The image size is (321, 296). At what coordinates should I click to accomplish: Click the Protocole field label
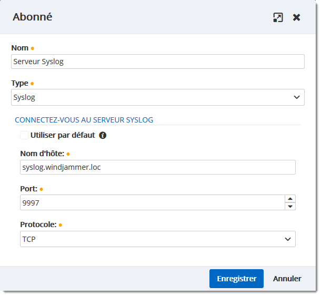click(38, 224)
